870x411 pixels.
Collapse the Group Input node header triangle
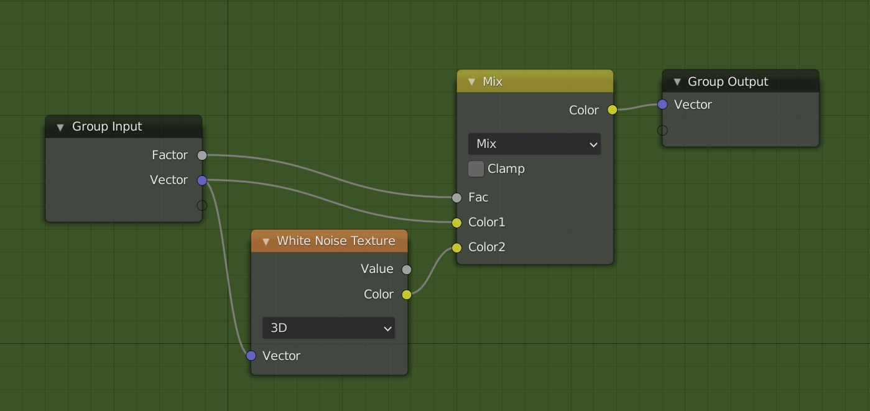point(60,127)
